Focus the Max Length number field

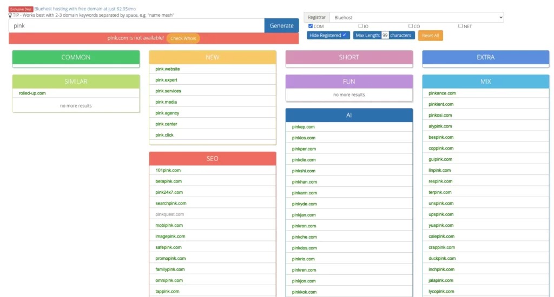[x=385, y=35]
